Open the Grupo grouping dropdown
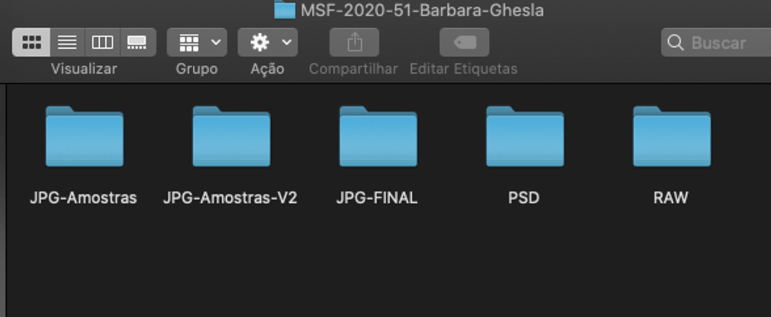The height and width of the screenshot is (317, 771). click(197, 43)
